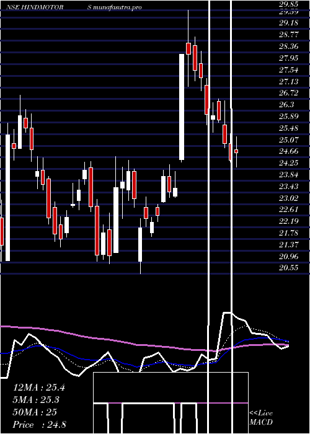Click the 20.96 price axis label
310x434 pixels.
[x=289, y=257]
